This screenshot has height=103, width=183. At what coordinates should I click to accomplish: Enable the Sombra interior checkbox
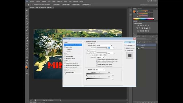pos(65,56)
